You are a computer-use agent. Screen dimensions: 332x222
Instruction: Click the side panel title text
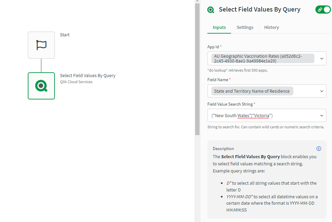[x=260, y=10]
